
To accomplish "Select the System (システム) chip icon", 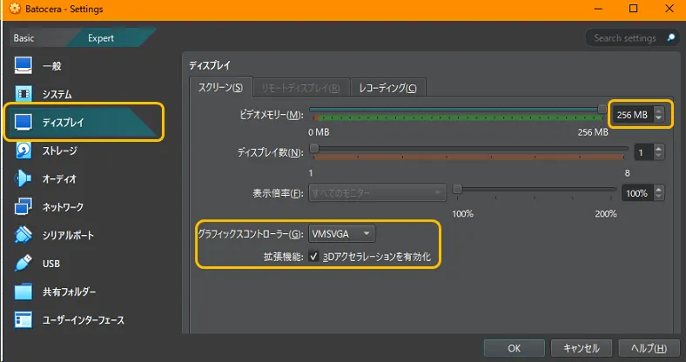I will 24,94.
